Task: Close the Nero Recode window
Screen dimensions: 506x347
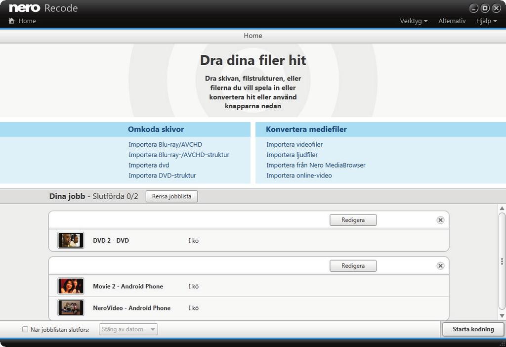Action: coord(497,8)
